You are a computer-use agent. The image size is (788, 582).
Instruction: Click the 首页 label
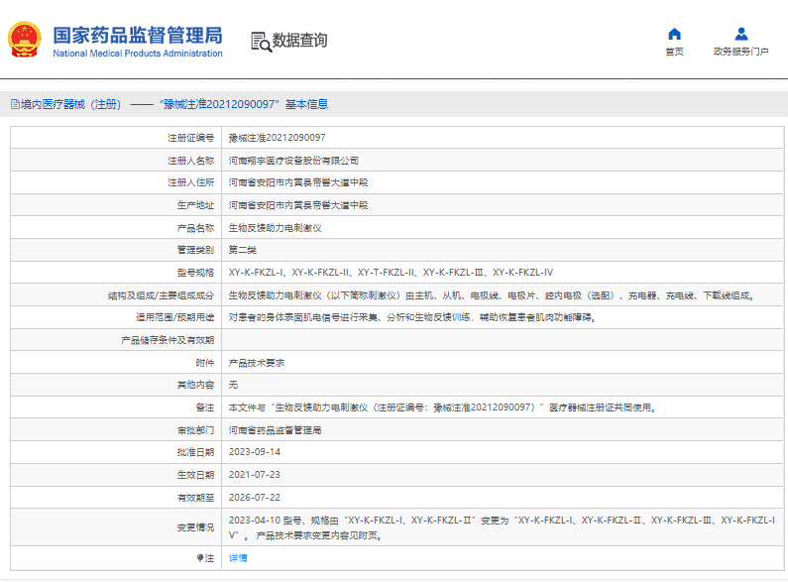coord(674,52)
